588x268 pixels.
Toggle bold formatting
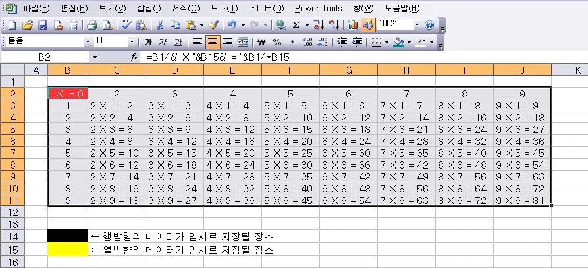pyautogui.click(x=149, y=42)
